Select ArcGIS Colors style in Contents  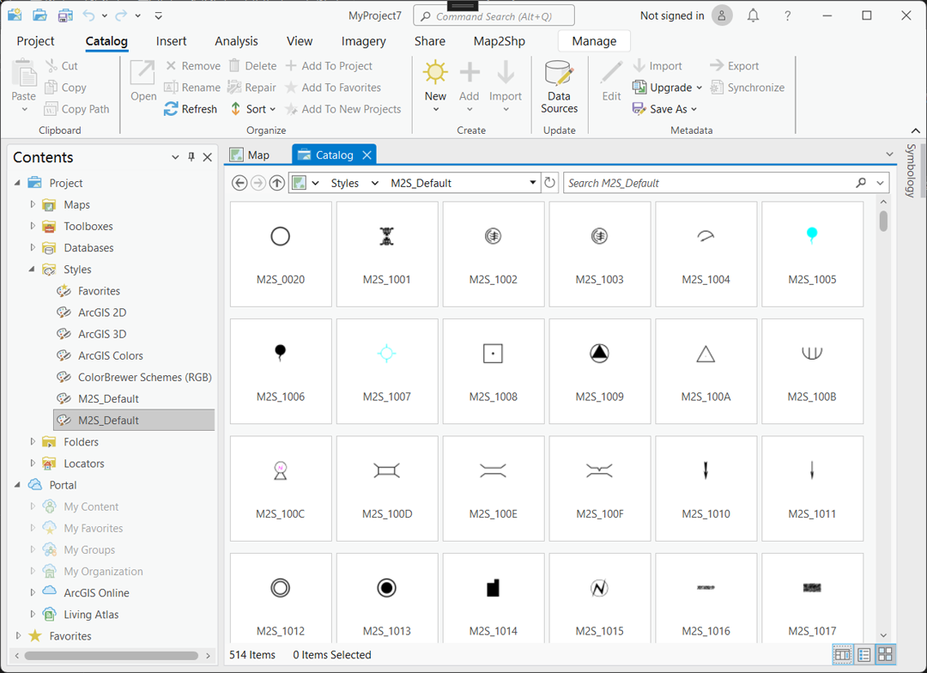click(111, 355)
